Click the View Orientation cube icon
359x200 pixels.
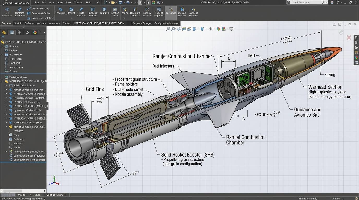(x=194, y=29)
